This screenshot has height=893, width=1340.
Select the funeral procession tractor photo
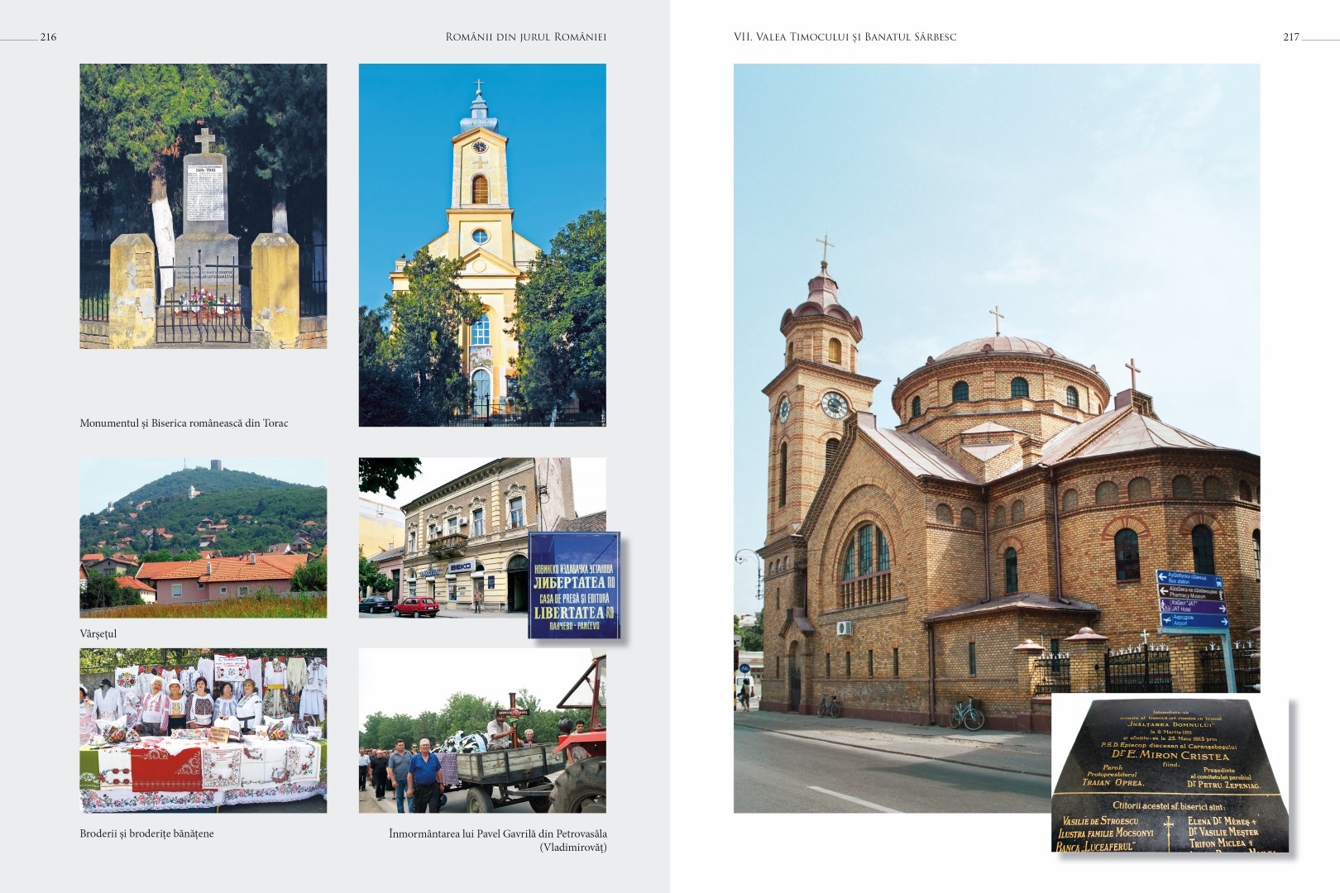coord(481,730)
